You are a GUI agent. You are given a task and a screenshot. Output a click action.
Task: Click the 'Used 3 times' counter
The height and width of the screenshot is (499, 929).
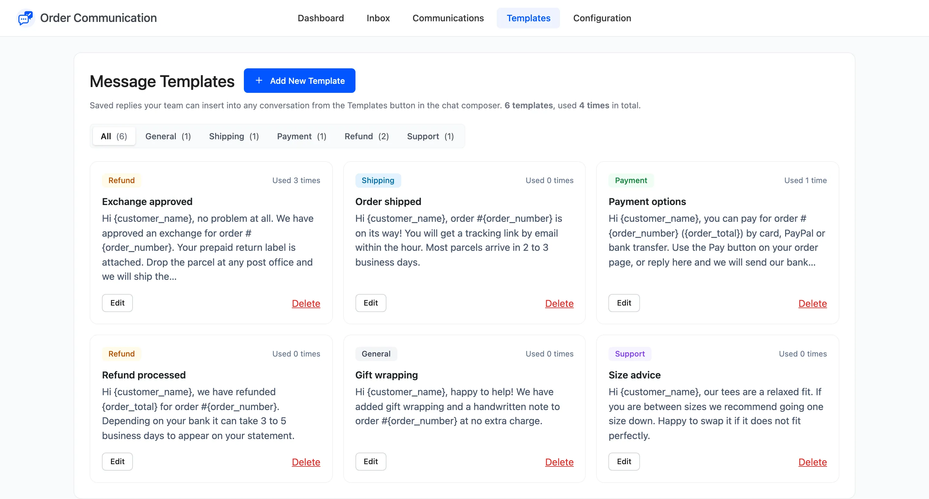[x=296, y=181]
